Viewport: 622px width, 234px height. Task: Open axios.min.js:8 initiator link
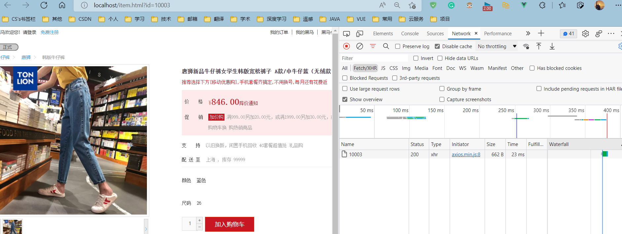tap(466, 154)
